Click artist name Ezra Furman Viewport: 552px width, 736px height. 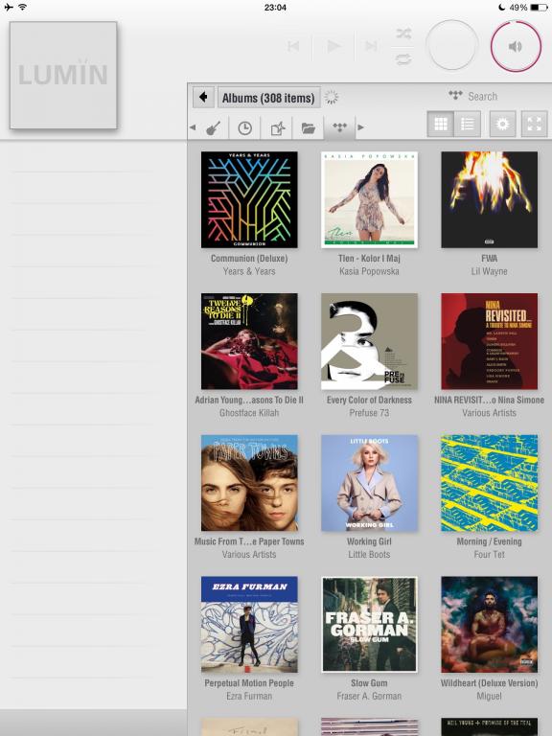pos(249,697)
